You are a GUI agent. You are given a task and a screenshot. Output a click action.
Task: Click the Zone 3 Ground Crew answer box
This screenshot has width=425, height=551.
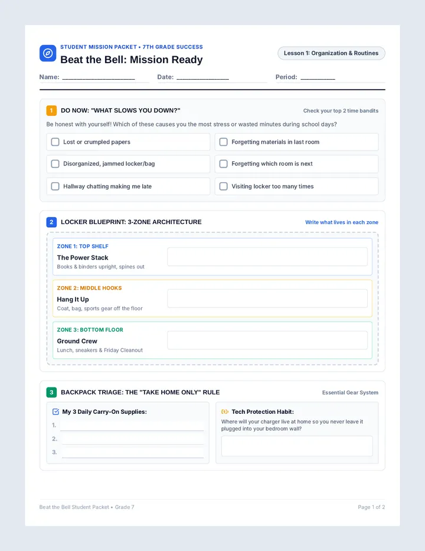267,340
